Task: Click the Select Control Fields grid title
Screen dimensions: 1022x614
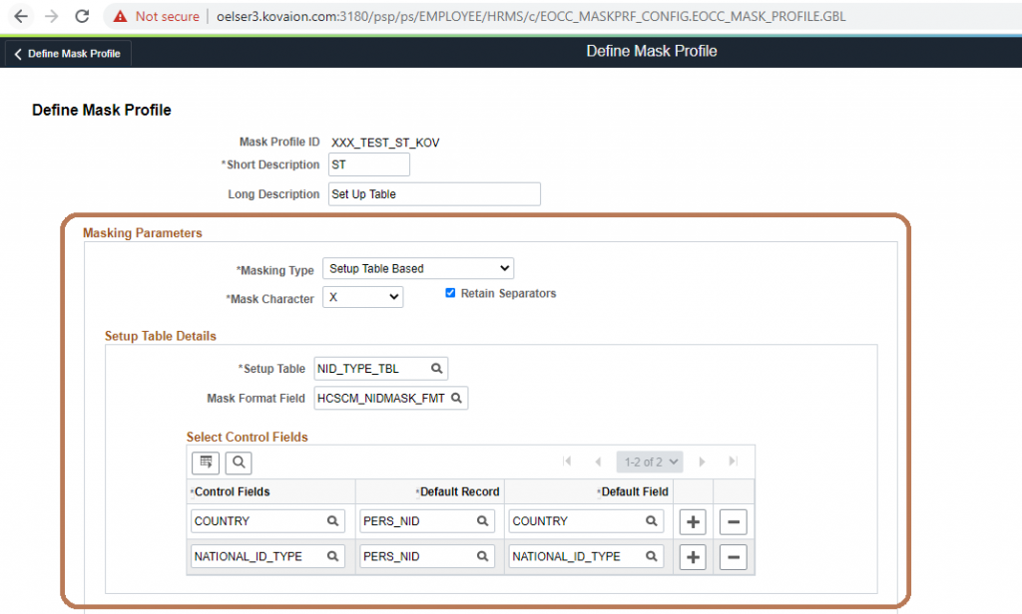Action: tap(248, 437)
